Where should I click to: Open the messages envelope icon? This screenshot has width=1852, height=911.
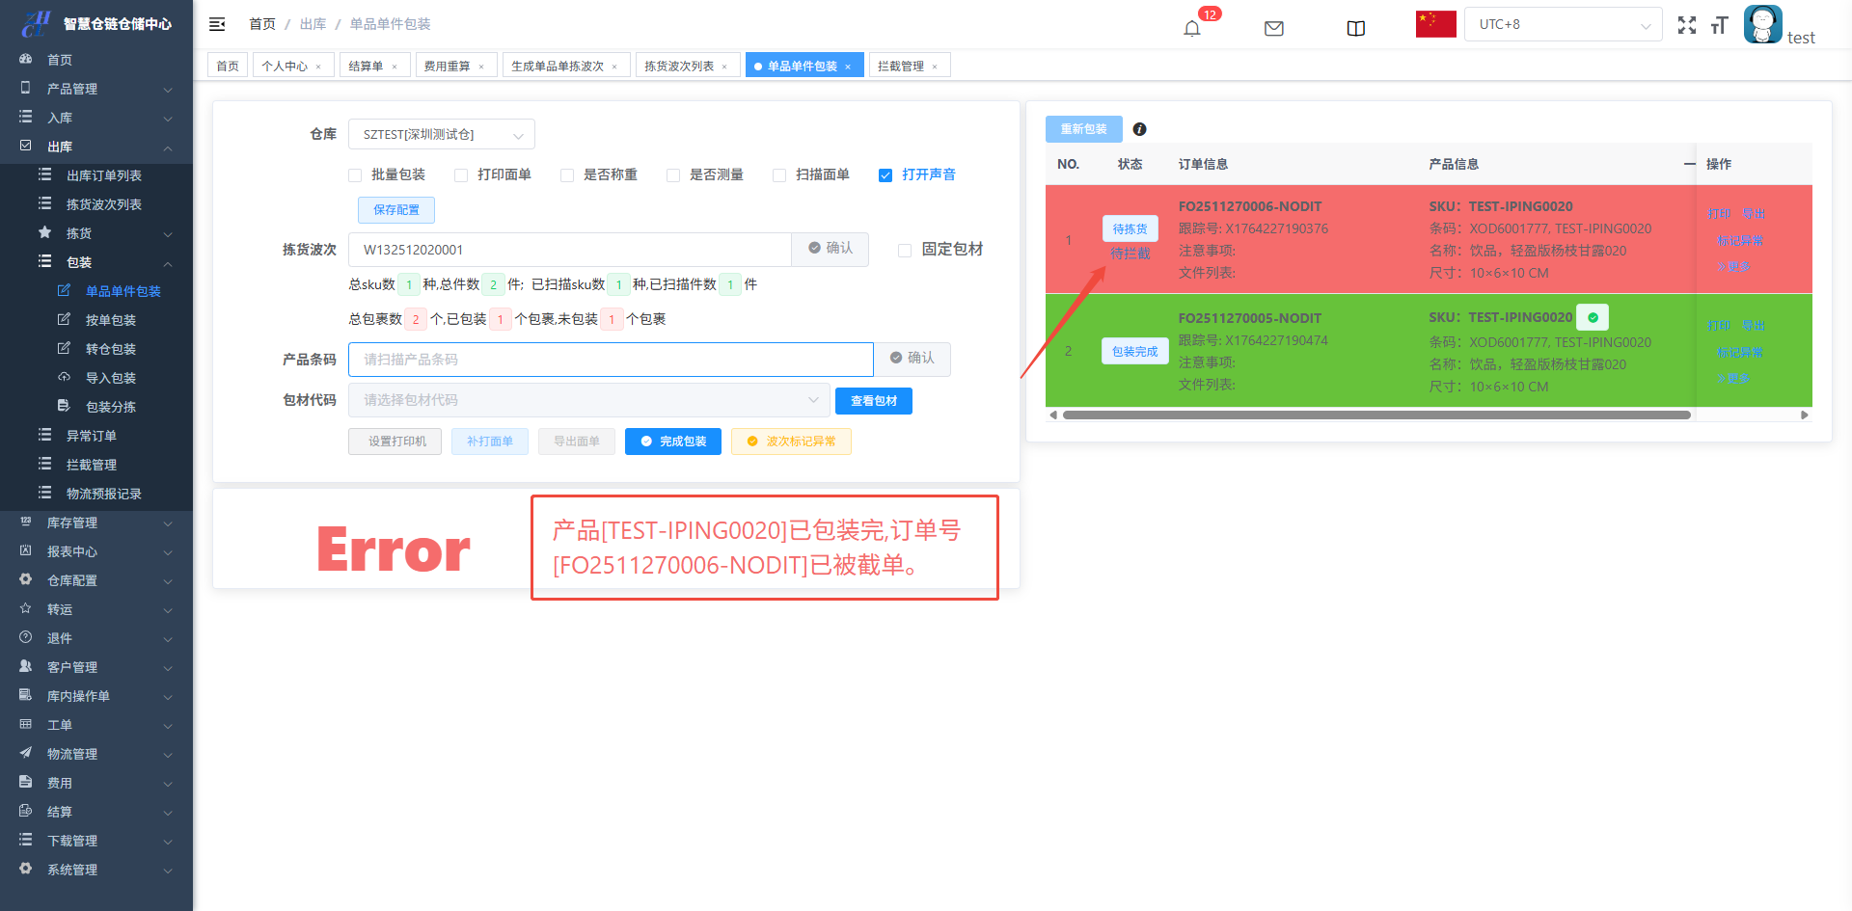1273,28
